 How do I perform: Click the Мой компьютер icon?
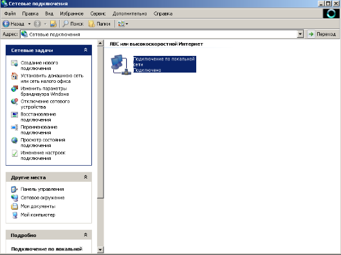pyautogui.click(x=14, y=215)
